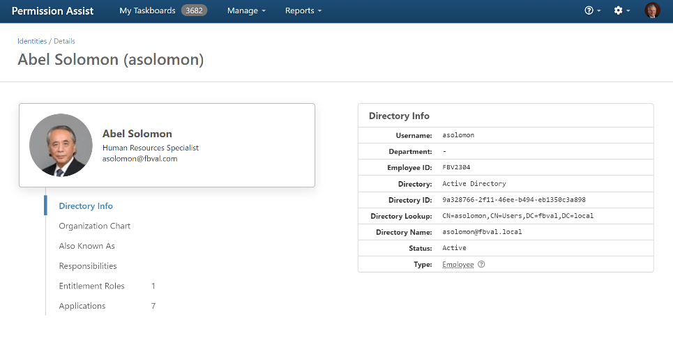The height and width of the screenshot is (356, 673).
Task: Open the Applications section
Action: pyautogui.click(x=82, y=307)
